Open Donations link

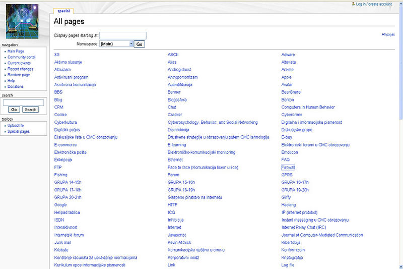coord(16,86)
